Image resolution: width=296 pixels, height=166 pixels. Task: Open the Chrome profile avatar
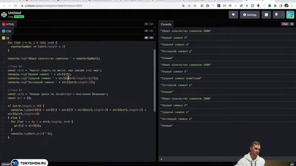click(x=286, y=6)
